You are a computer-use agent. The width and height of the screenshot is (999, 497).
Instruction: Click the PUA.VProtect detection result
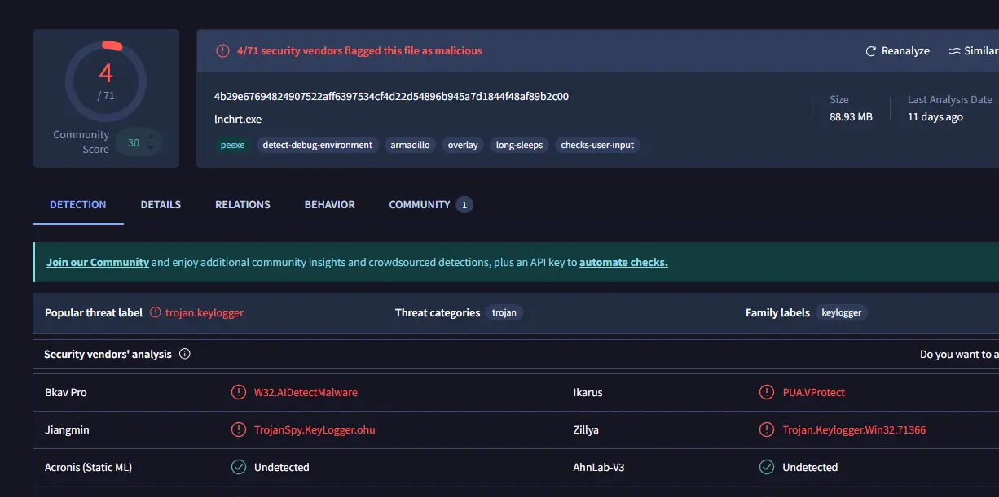click(x=814, y=392)
